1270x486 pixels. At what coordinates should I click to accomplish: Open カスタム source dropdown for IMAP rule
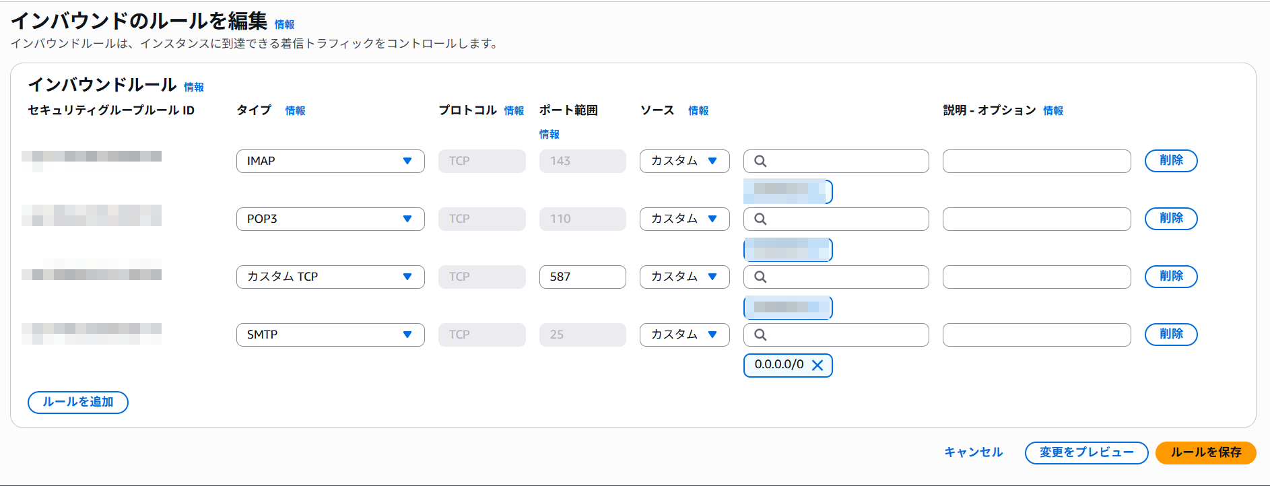coord(684,161)
